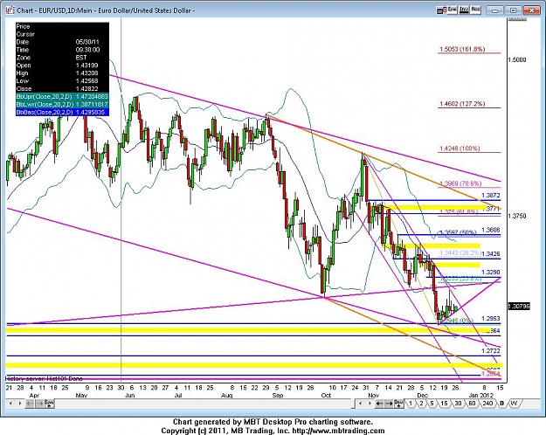Click the left gray forward-arrow icon under Apr

(x=39, y=404)
